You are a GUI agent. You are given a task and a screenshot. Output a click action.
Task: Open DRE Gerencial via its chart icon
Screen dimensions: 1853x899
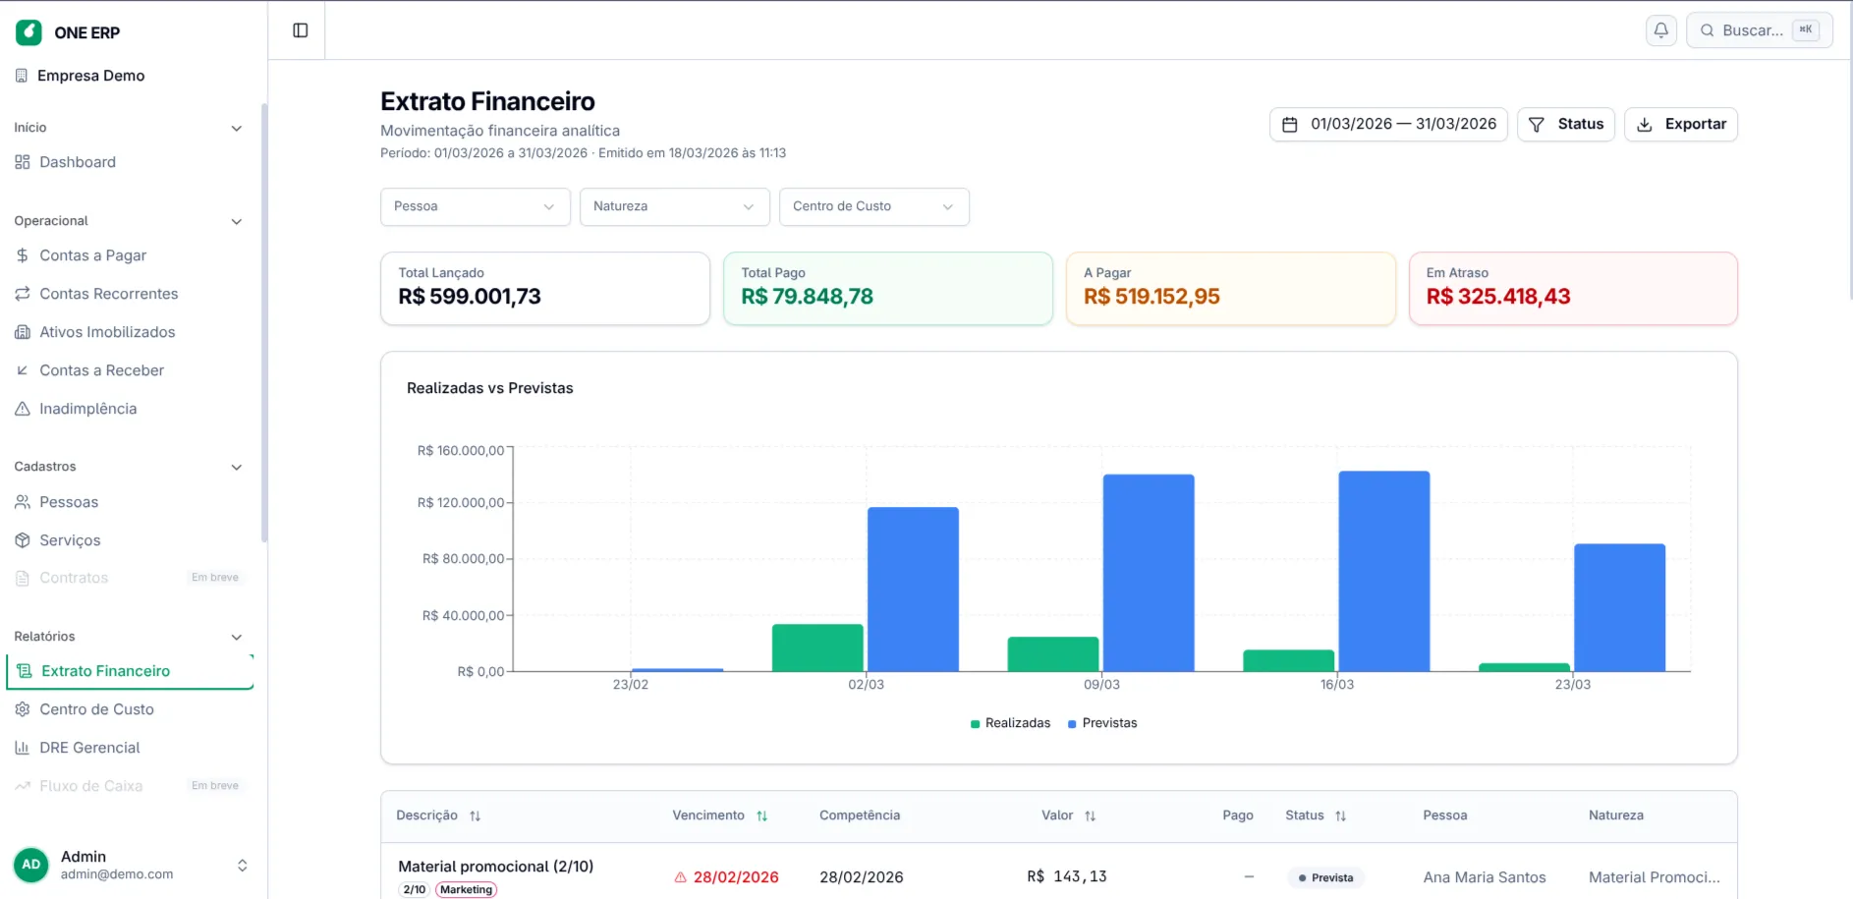(22, 748)
